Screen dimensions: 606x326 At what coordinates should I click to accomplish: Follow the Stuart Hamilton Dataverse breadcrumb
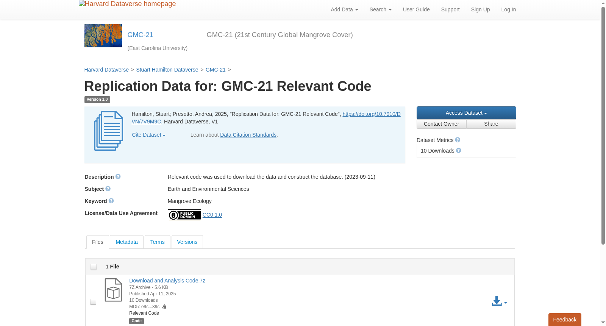coord(167,70)
